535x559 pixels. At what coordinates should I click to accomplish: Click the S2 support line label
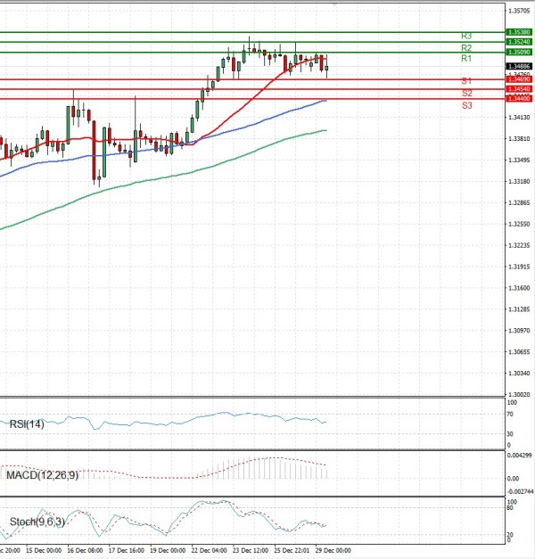point(465,93)
